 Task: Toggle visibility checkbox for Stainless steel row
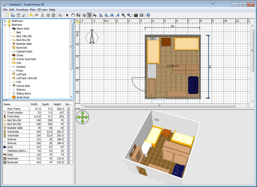point(69,151)
